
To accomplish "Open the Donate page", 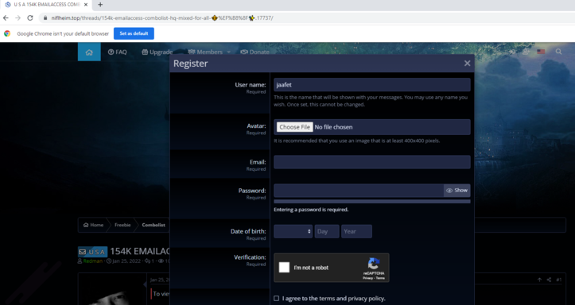I will (x=254, y=52).
